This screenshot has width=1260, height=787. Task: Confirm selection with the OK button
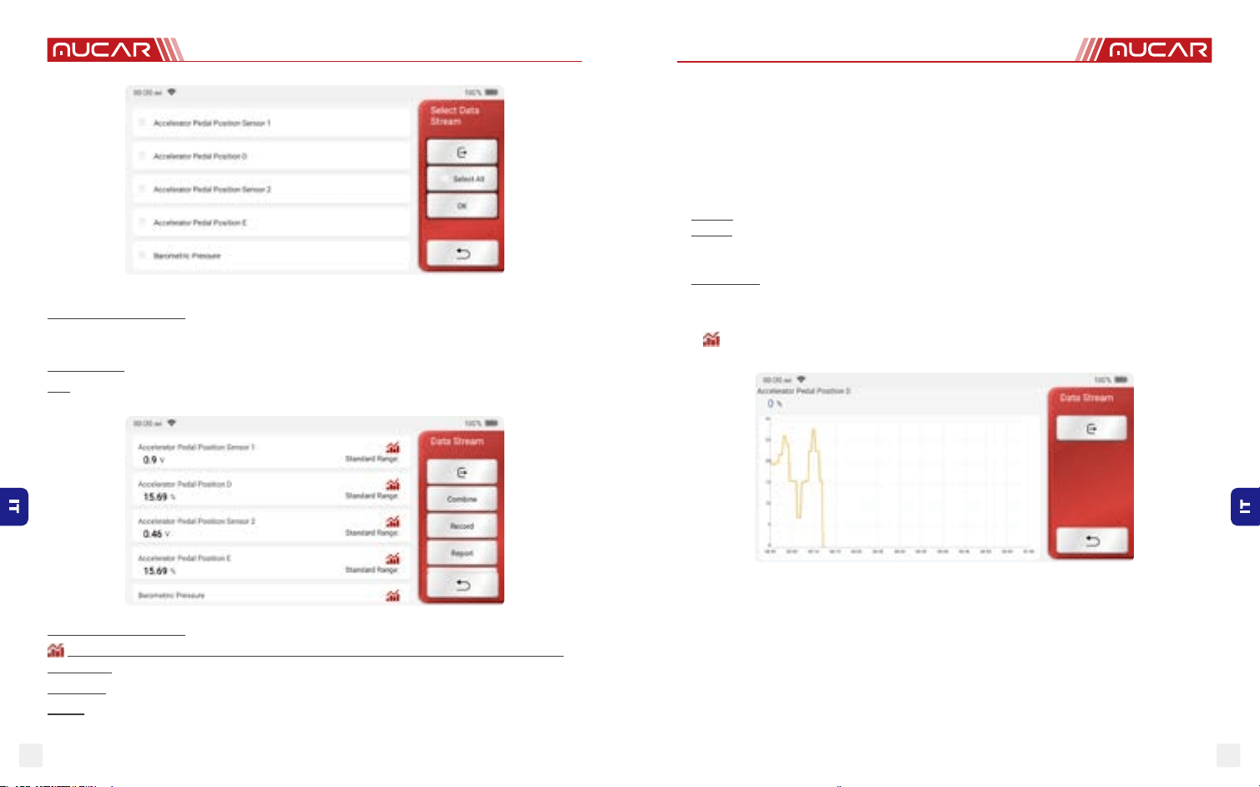pos(462,206)
